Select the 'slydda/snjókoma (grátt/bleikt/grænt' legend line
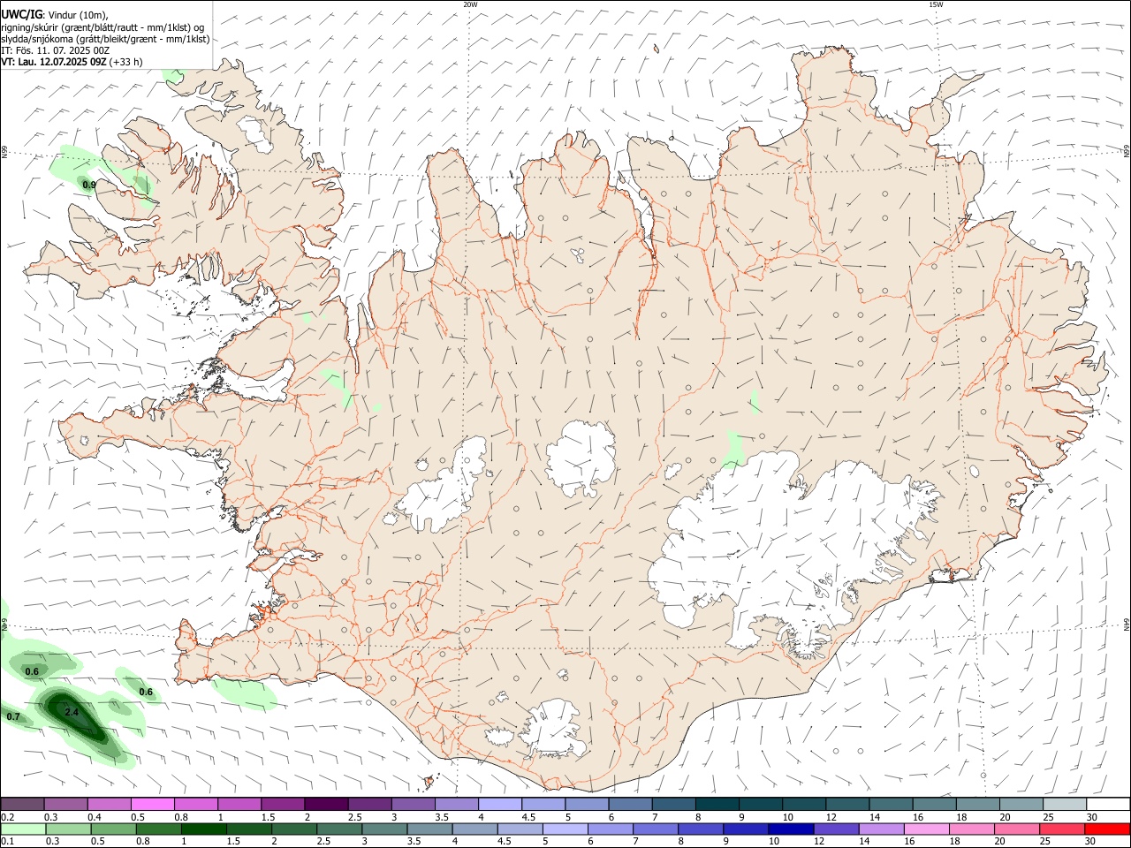Screen dimensions: 1131x848 (x=105, y=39)
